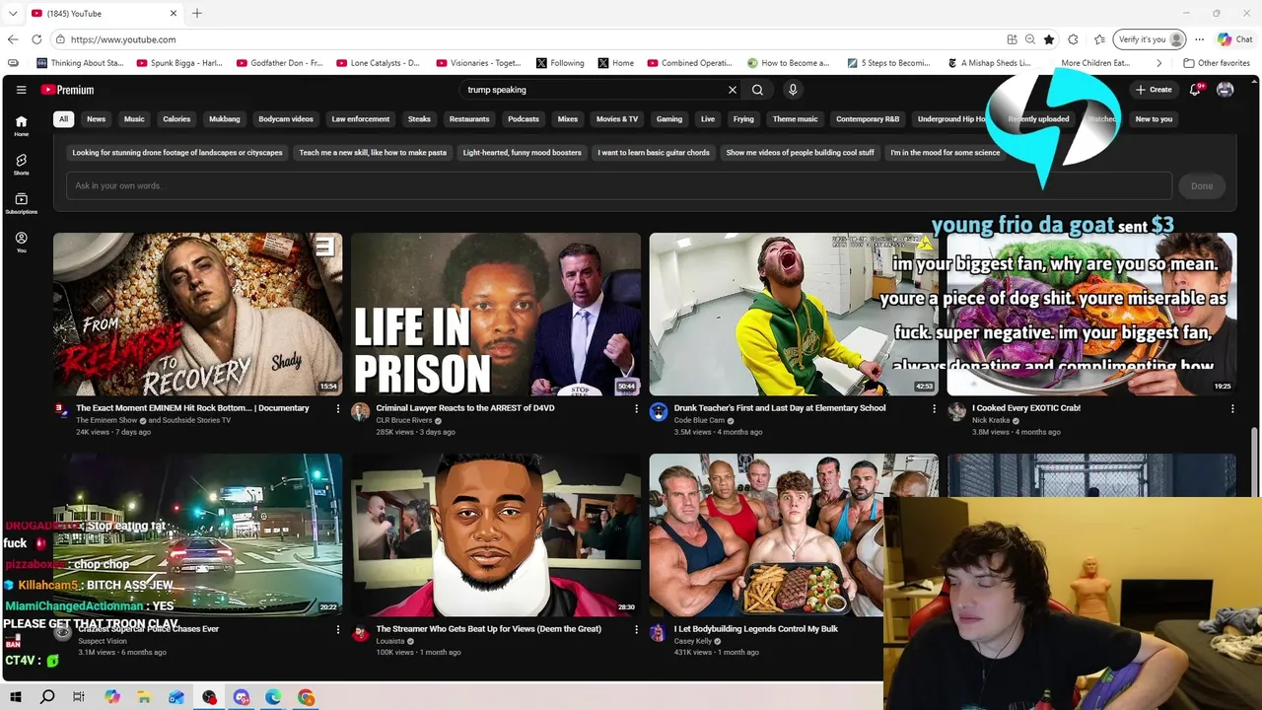Select the New to you chip
The height and width of the screenshot is (710, 1262).
coord(1154,119)
